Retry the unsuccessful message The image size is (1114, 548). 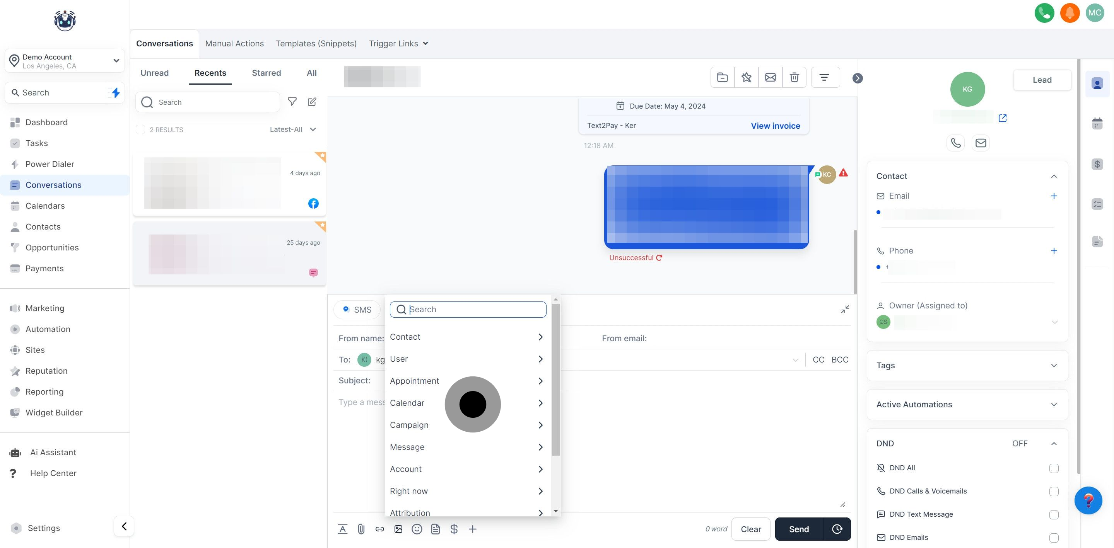tap(659, 258)
